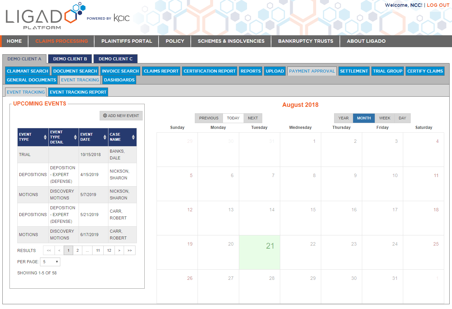Click the 5/7/2019 event date
The height and width of the screenshot is (309, 452).
88,194
